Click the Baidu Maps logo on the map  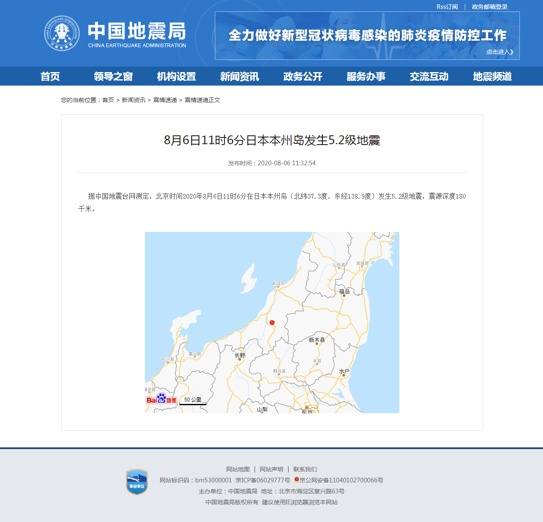pyautogui.click(x=162, y=400)
